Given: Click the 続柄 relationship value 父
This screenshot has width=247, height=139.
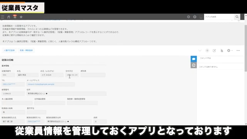Looking at the screenshot, I should tap(100, 122).
